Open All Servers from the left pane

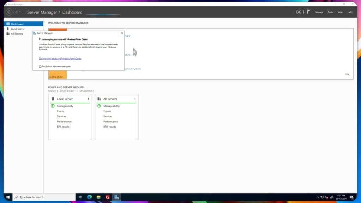17,33
